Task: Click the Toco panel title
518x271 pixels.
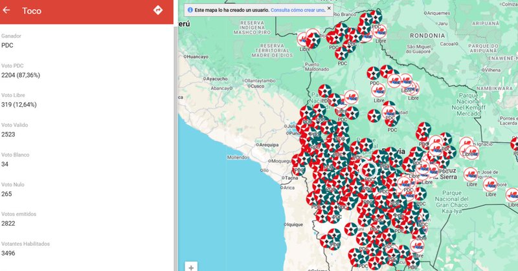Action: point(32,11)
